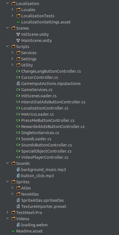Image resolution: width=119 pixels, height=235 pixels.
Task: Click the unknown-file icon of loading.webm
Action: point(18,225)
